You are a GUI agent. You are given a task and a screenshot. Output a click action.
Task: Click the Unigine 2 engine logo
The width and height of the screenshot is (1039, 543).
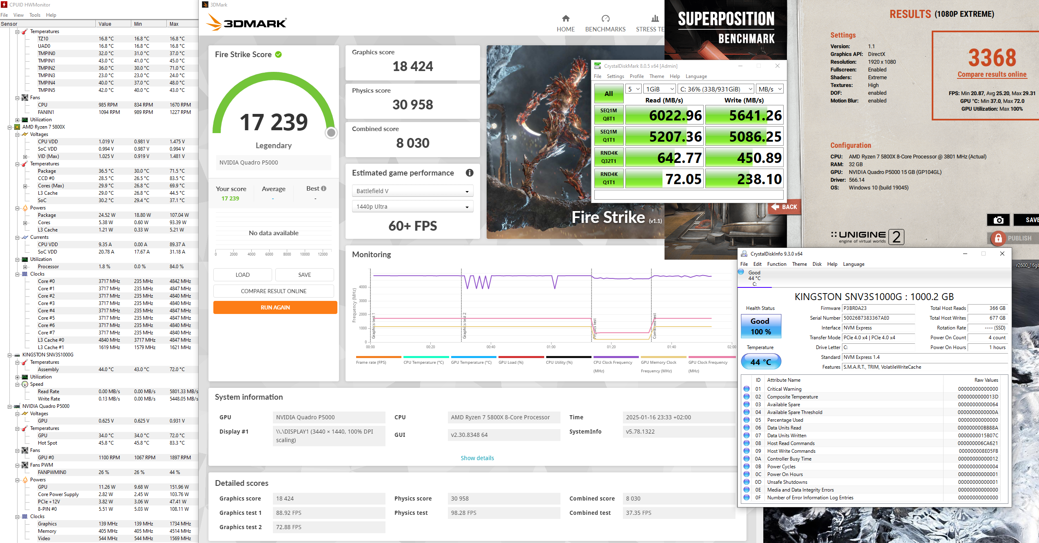[x=867, y=236]
